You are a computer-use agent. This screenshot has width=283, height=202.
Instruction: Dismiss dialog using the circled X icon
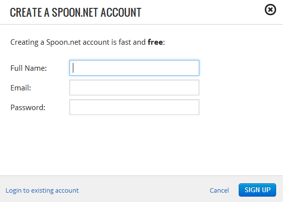click(x=270, y=10)
